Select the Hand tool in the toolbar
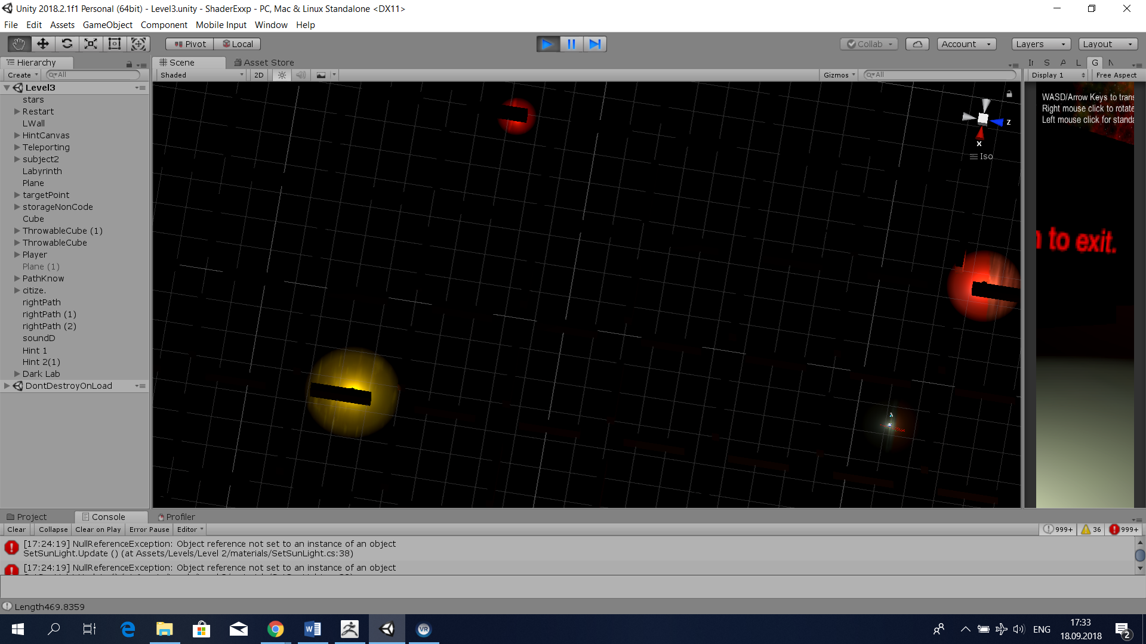 [x=19, y=44]
